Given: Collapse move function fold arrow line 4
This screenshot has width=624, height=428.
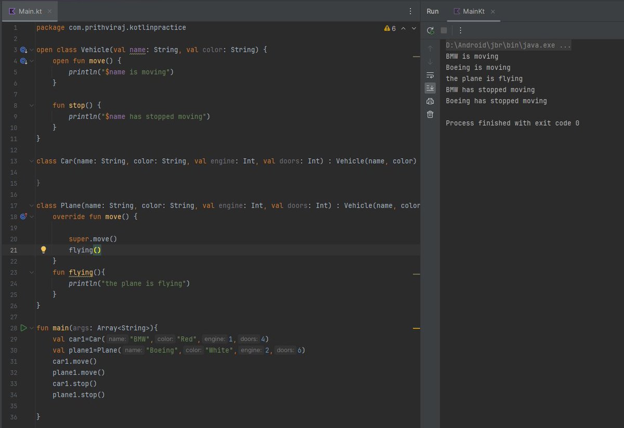Looking at the screenshot, I should point(32,61).
